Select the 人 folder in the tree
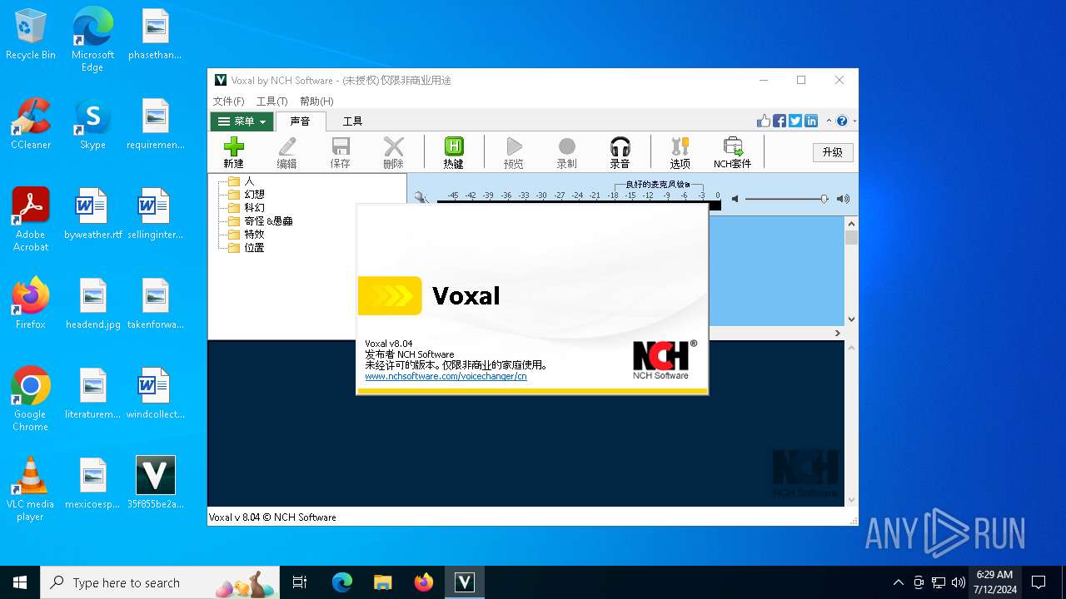Screen dimensions: 1066x599 (242, 181)
